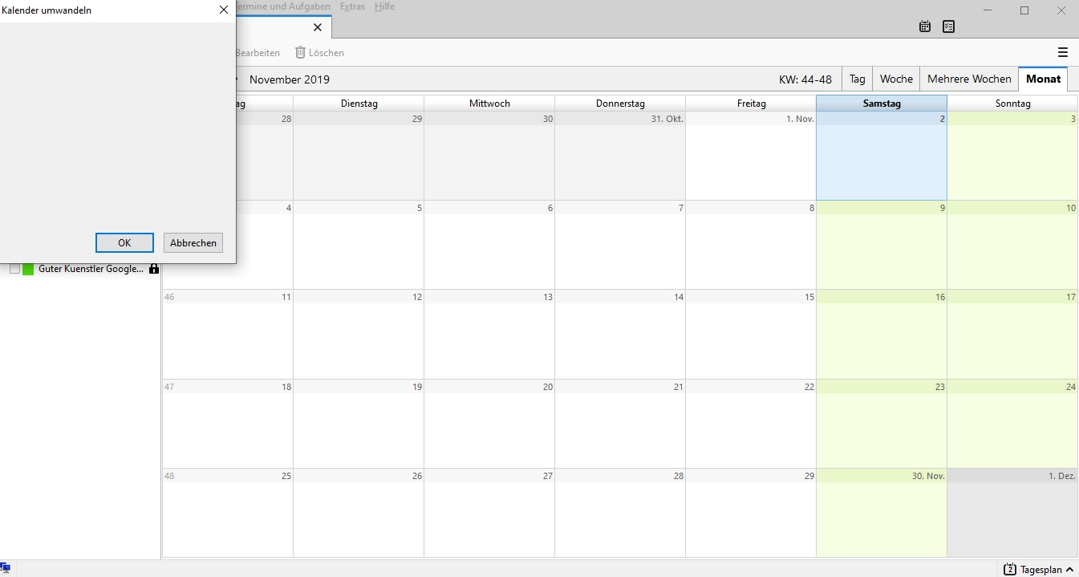
Task: Select the Sunday 24 day cell
Action: (1012, 424)
